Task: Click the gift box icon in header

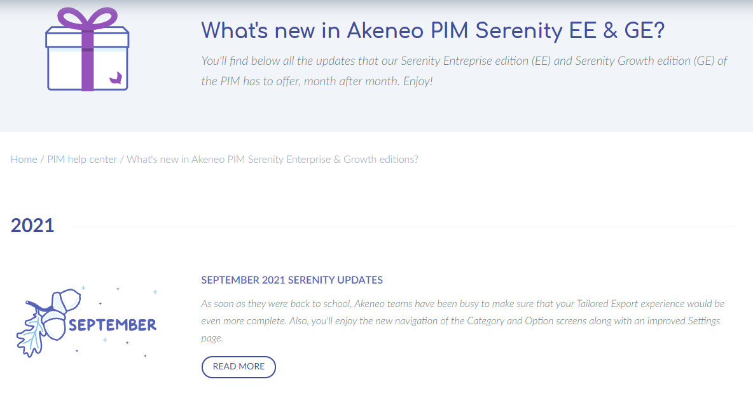Action: point(87,49)
